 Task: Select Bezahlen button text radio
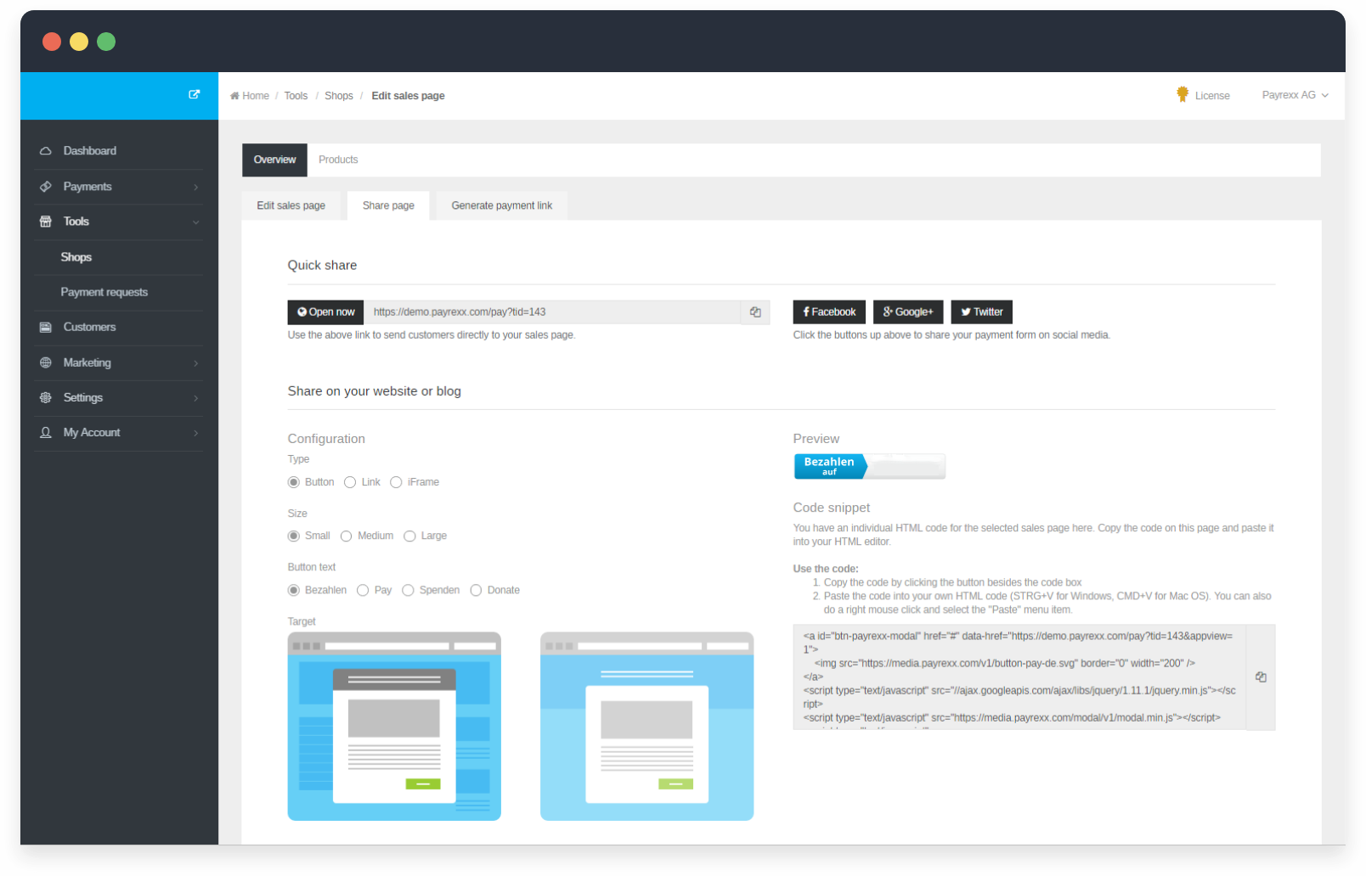coord(294,590)
